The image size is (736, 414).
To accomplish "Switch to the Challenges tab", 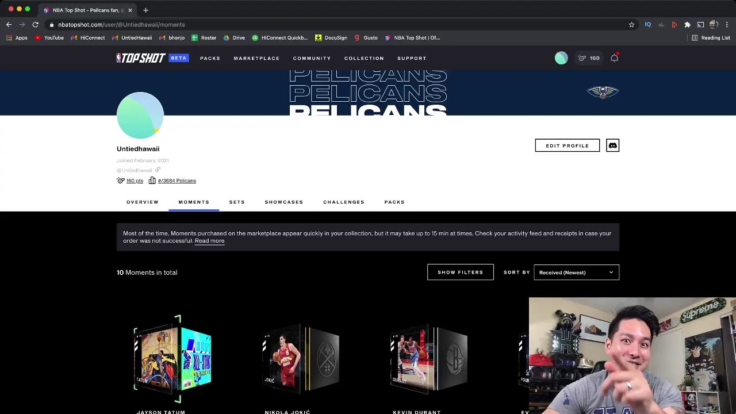I will tap(344, 202).
